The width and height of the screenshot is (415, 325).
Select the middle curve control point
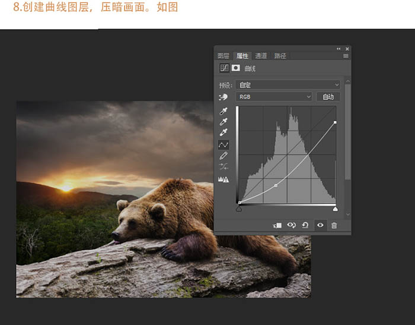[276, 185]
